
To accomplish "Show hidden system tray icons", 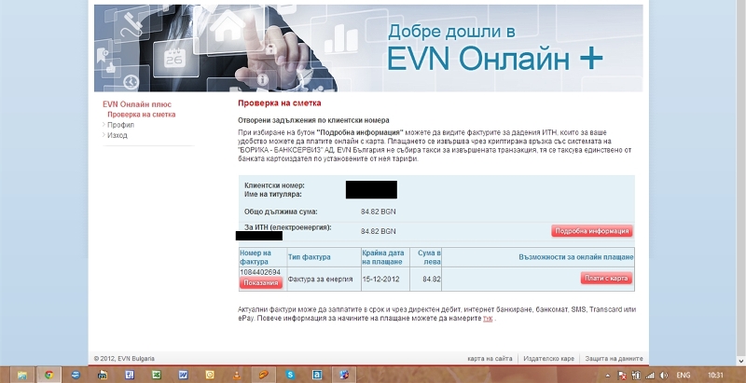I will coord(606,375).
